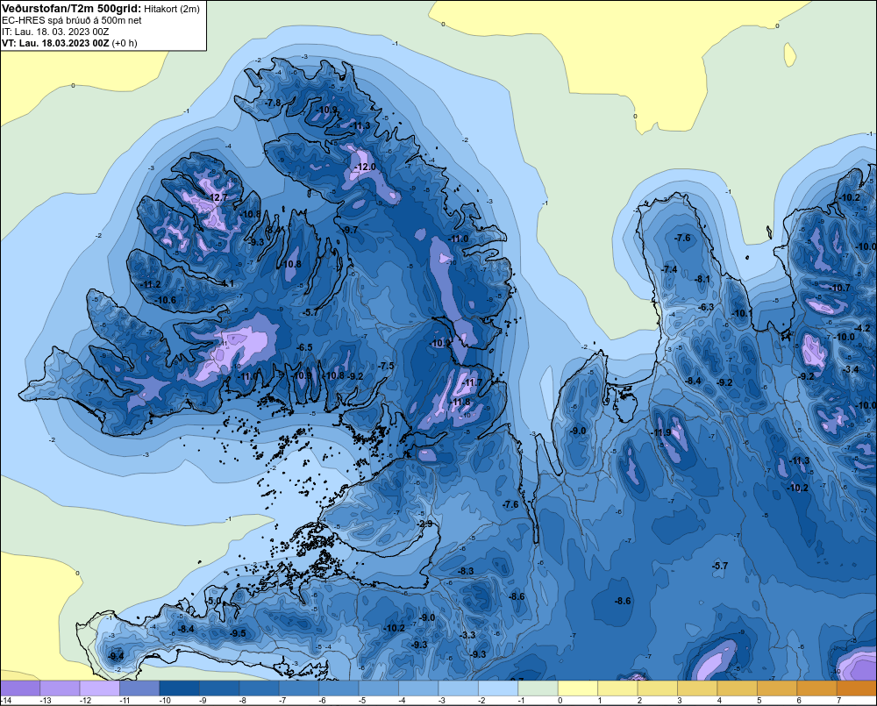Viewport: 877px width, 706px height.
Task: Click the legend swatch between -12 and -11
Action: coord(100,688)
